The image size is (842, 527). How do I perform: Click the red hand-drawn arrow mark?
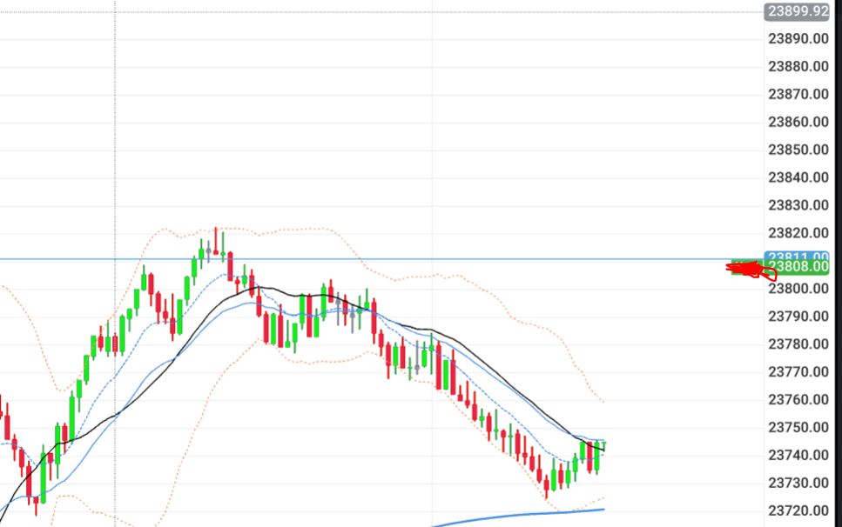[751, 270]
